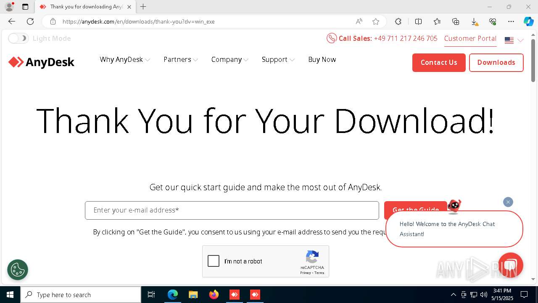Image resolution: width=538 pixels, height=303 pixels.
Task: Click reCAPTCHA Terms link
Action: pyautogui.click(x=319, y=273)
